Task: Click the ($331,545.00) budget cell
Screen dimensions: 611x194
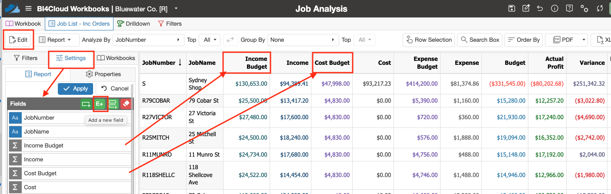Action: point(504,84)
